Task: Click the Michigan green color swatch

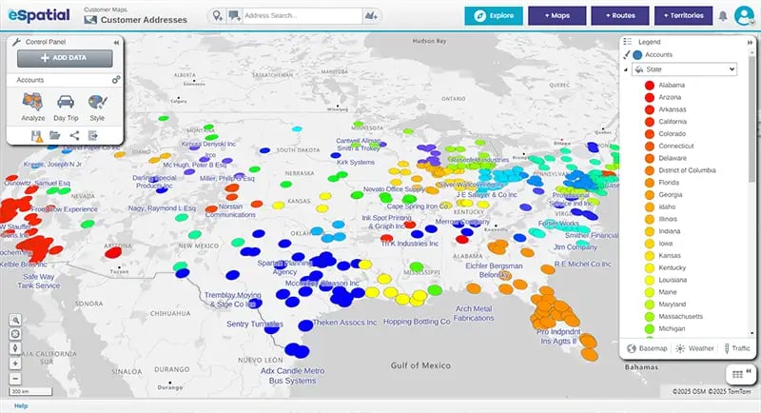Action: pos(650,328)
